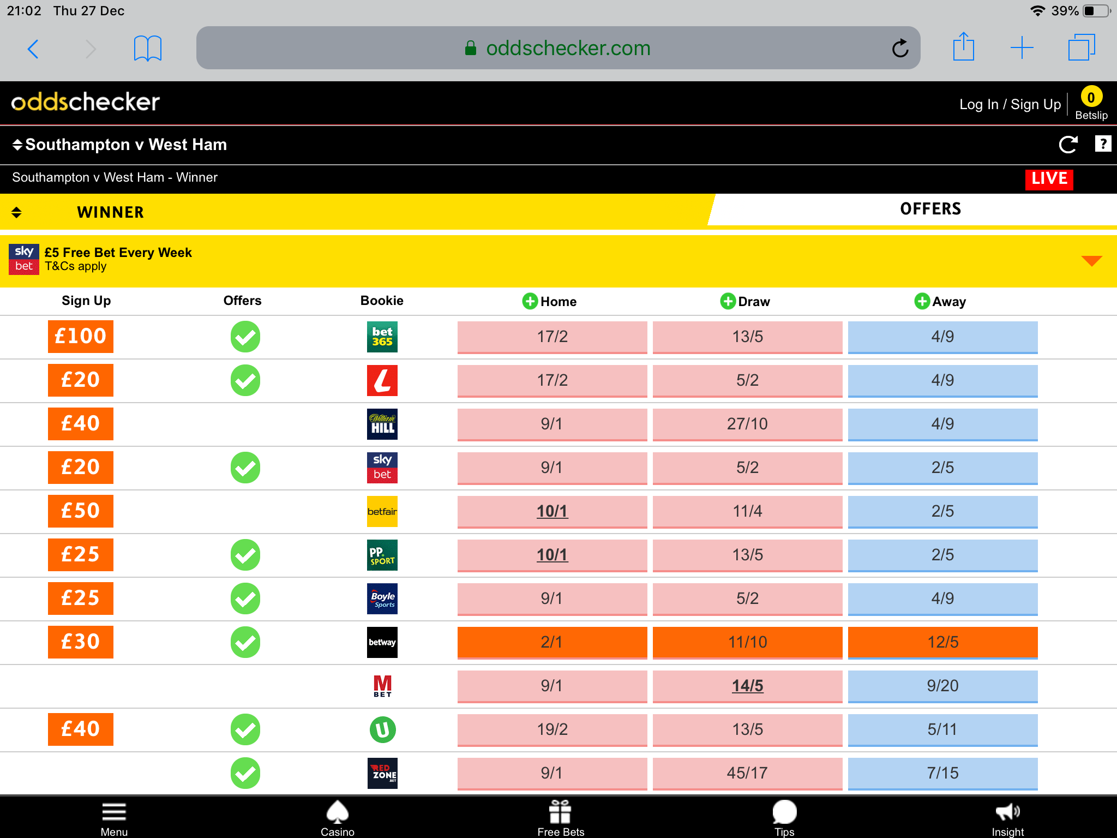Toggle offers checkmark for Betway row
Viewport: 1117px width, 838px height.
[245, 642]
